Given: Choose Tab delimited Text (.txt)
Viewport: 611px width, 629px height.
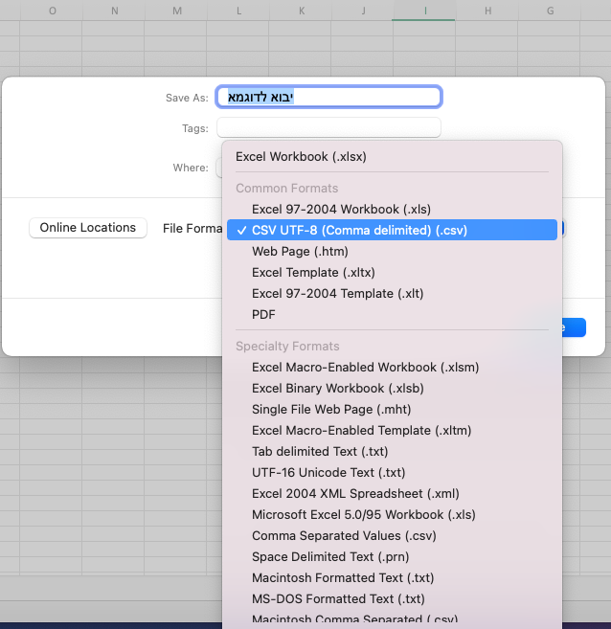Looking at the screenshot, I should (x=392, y=451).
